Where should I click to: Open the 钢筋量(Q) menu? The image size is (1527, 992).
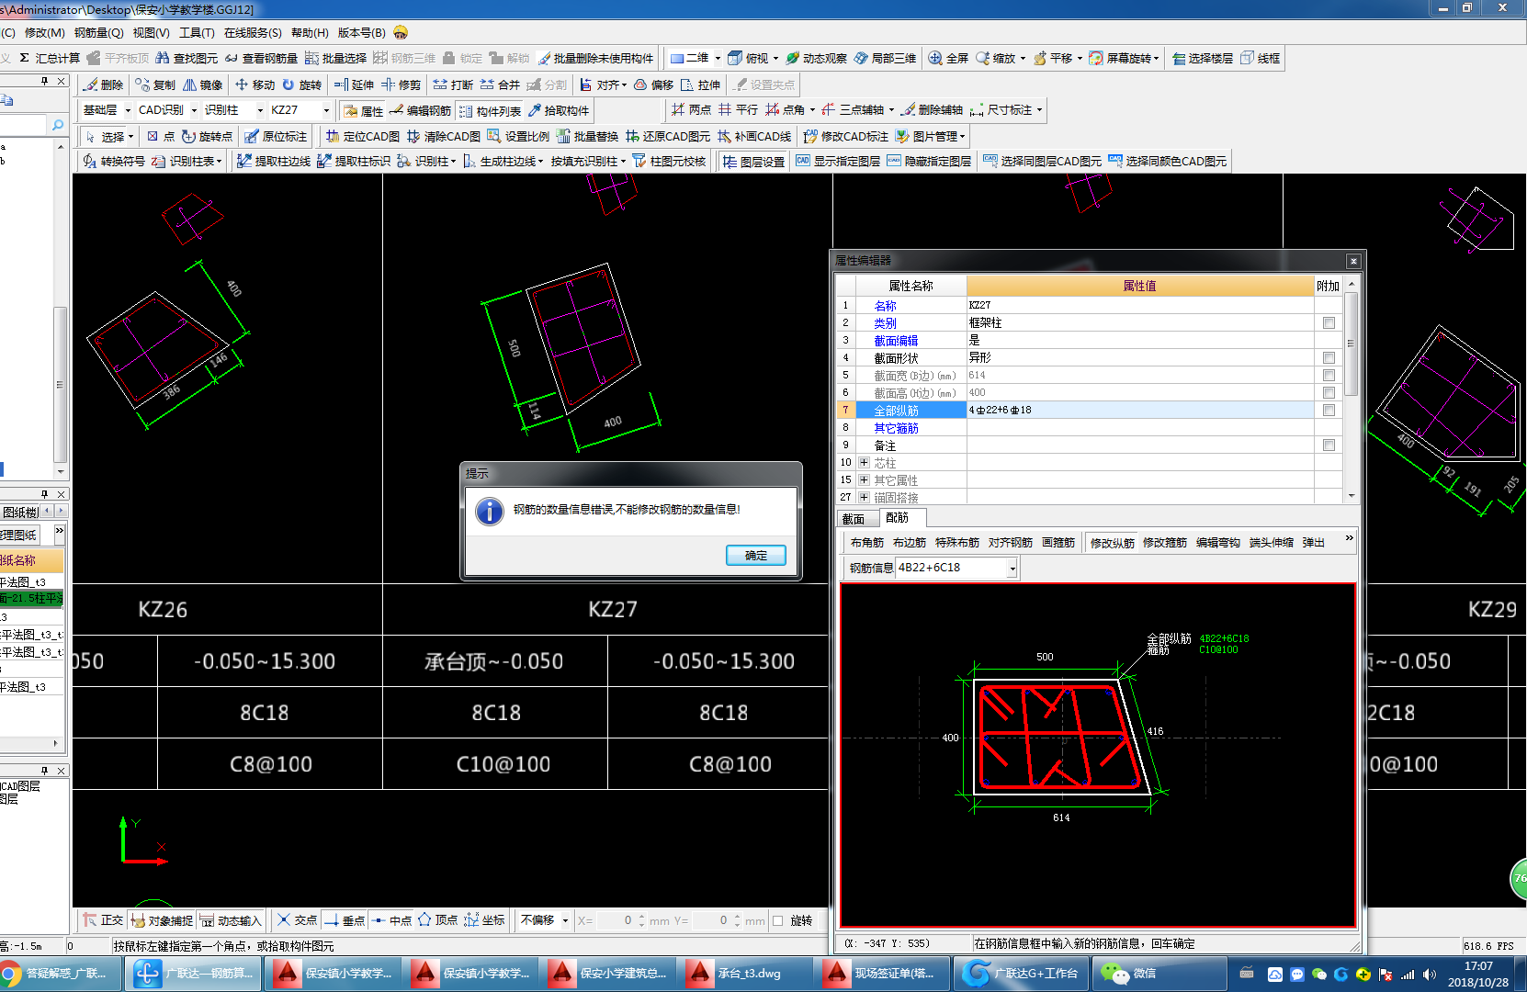click(98, 32)
